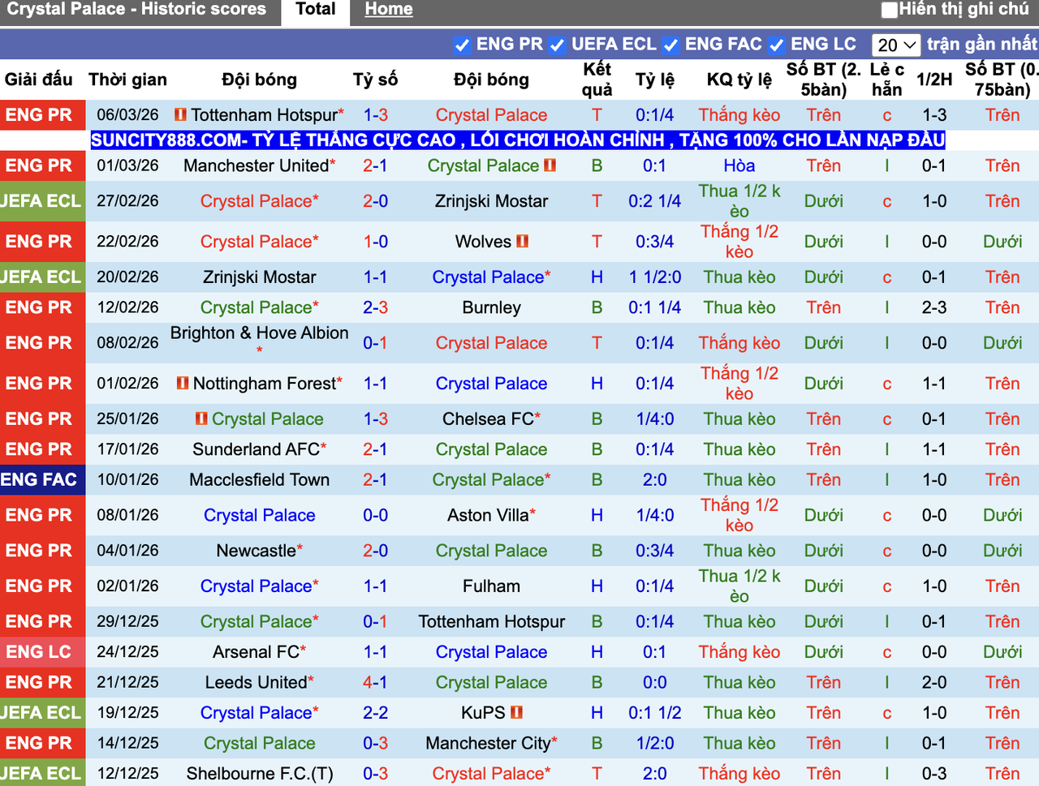Open Arsenal FC team link

point(256,652)
